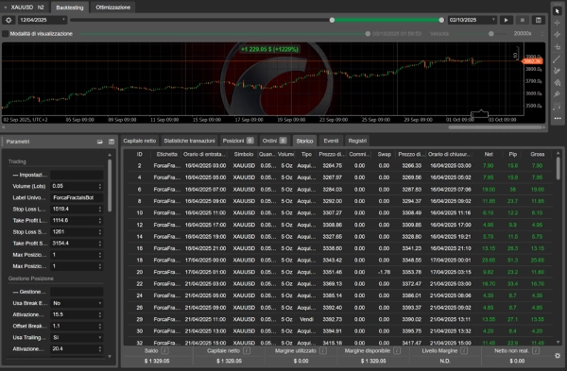Sort by Pip column header
This screenshot has width=567, height=371.
[513, 154]
